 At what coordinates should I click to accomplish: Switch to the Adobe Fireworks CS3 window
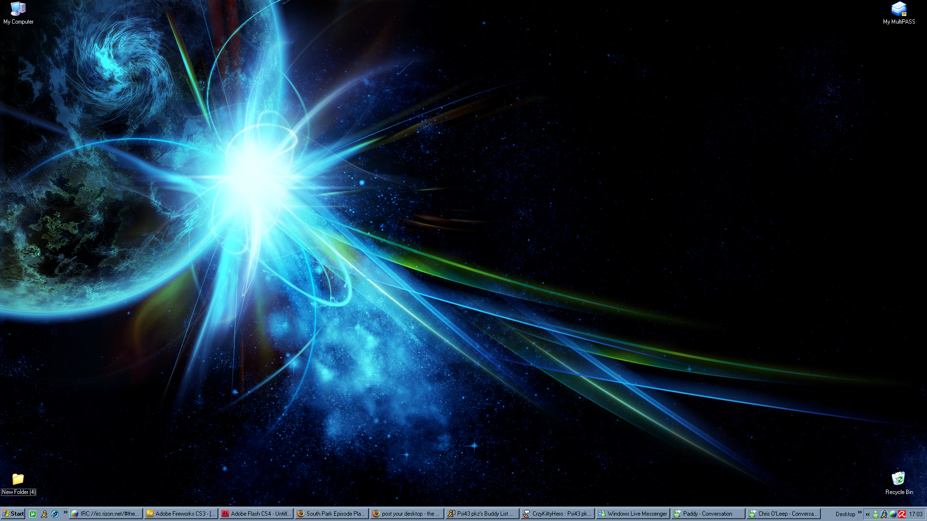point(181,514)
